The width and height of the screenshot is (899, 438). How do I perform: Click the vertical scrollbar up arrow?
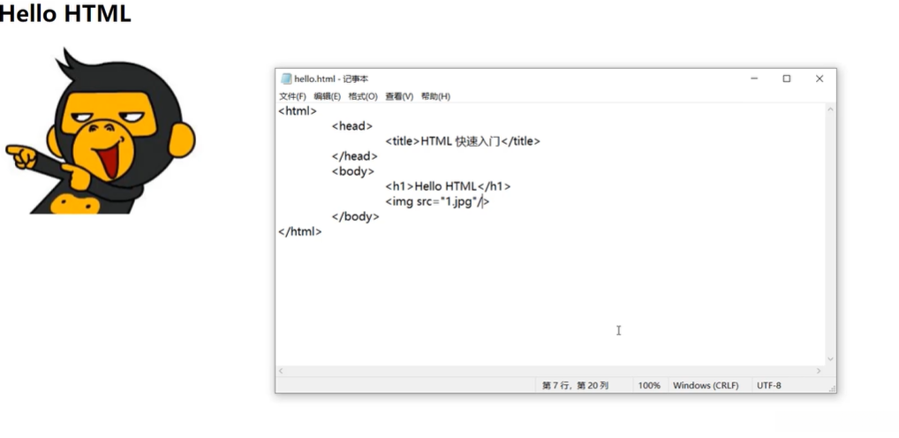click(830, 109)
